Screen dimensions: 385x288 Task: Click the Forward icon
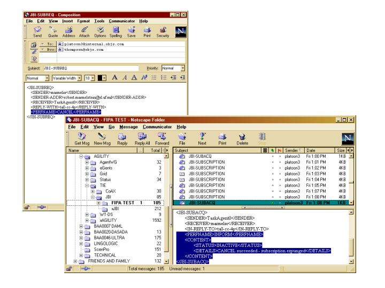point(162,139)
